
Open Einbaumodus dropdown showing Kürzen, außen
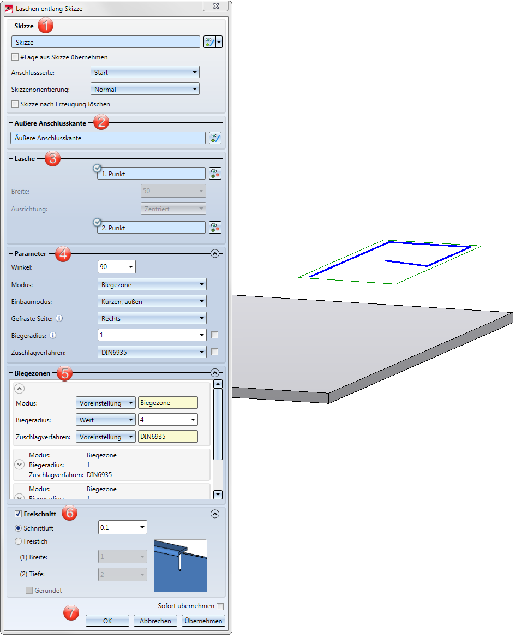pos(152,301)
